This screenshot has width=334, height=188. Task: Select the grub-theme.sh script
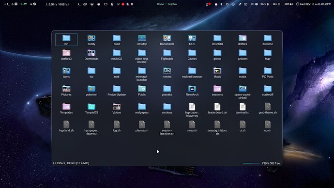pos(268,109)
